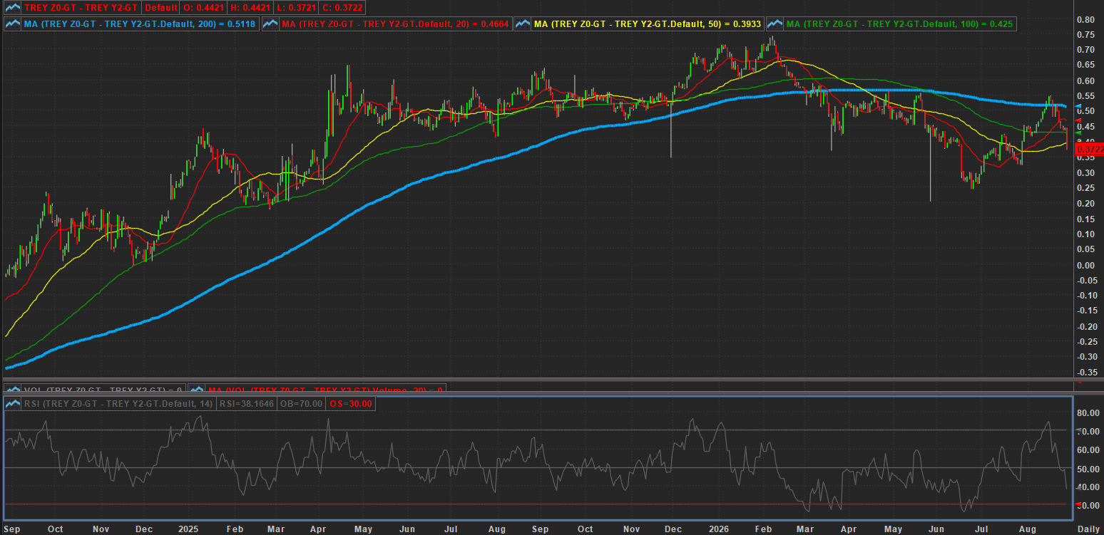Select the yellow MA 50 = 0.3933 indicator label
The image size is (1104, 535).
(648, 24)
